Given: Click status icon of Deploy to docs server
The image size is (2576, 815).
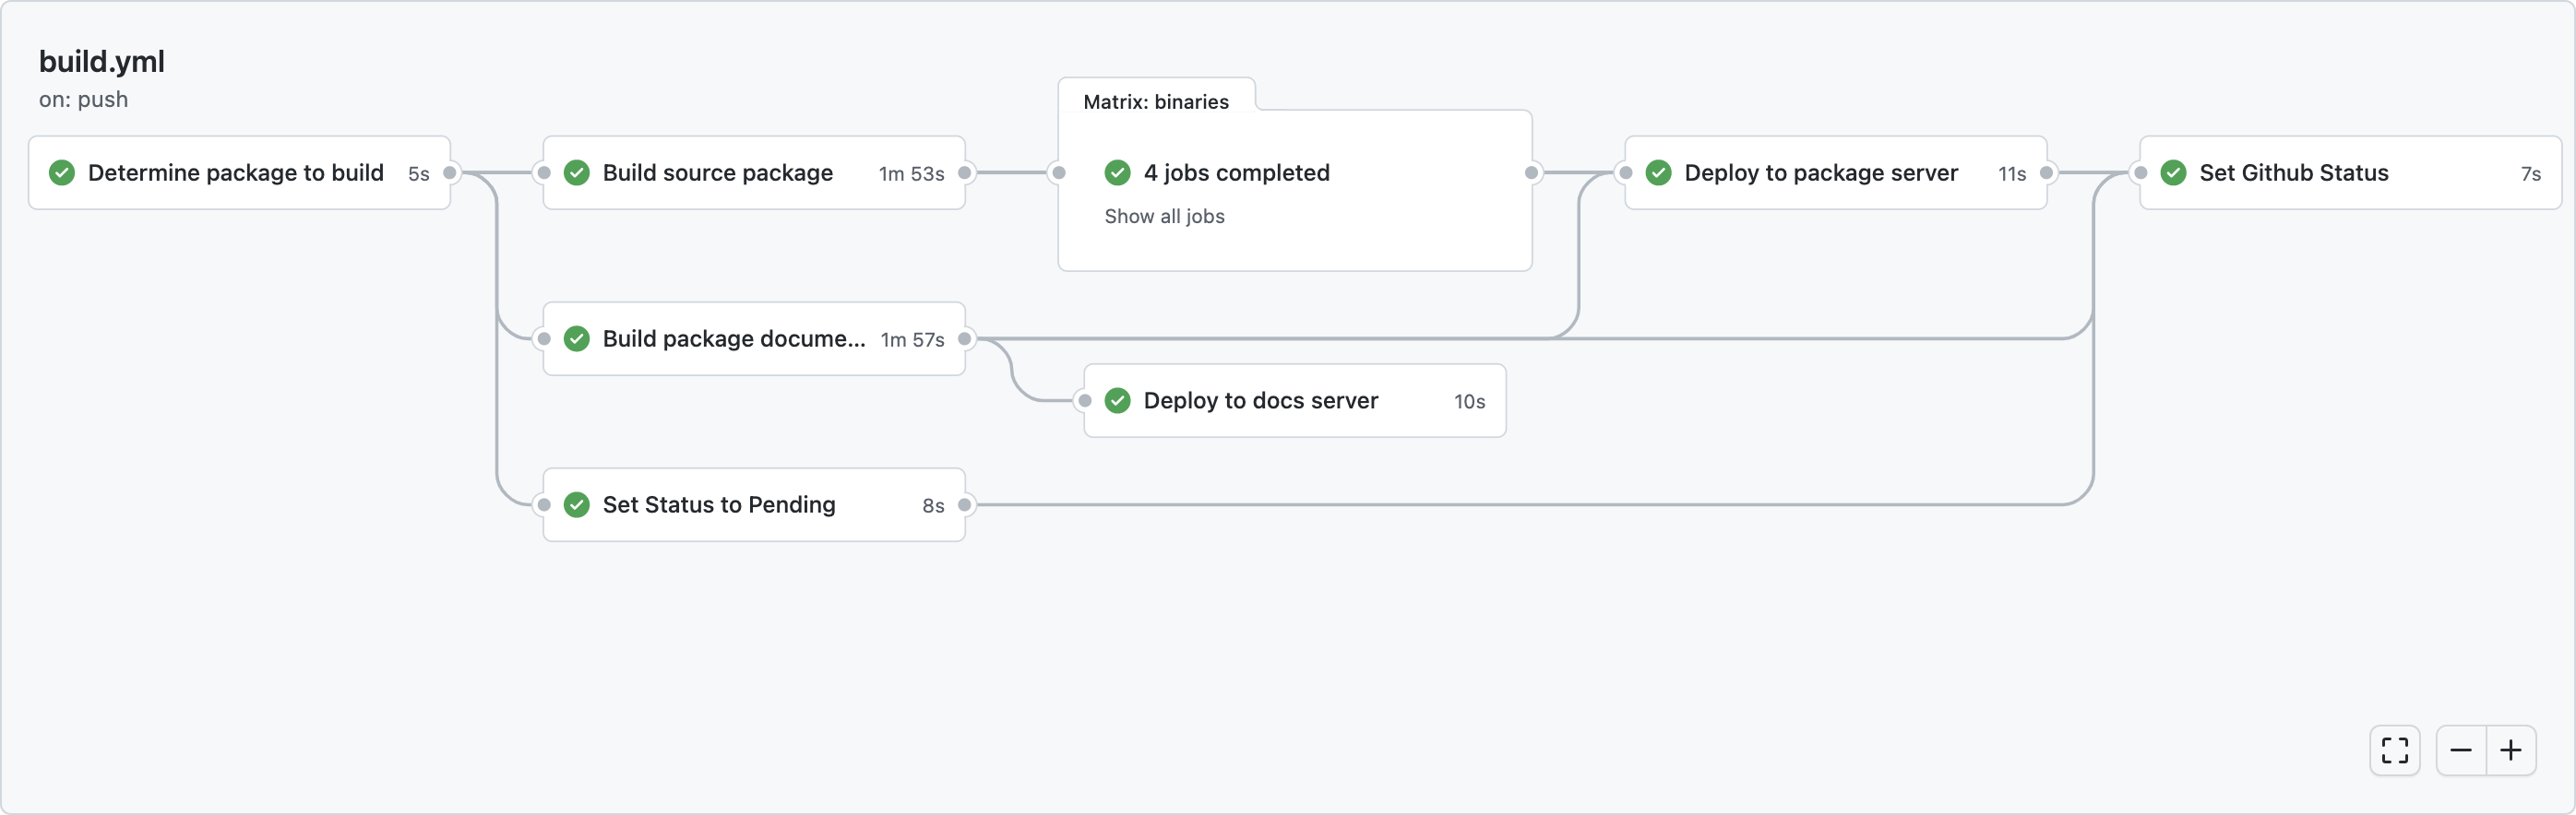Looking at the screenshot, I should [x=1117, y=400].
